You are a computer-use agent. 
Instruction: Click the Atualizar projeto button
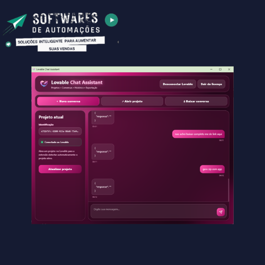coord(60,169)
